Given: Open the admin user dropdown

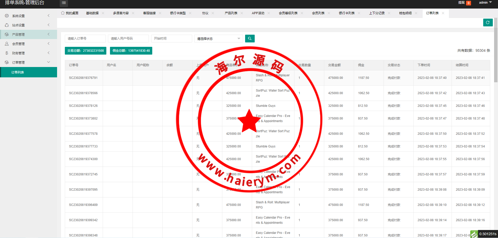Looking at the screenshot, I should tap(485, 3).
